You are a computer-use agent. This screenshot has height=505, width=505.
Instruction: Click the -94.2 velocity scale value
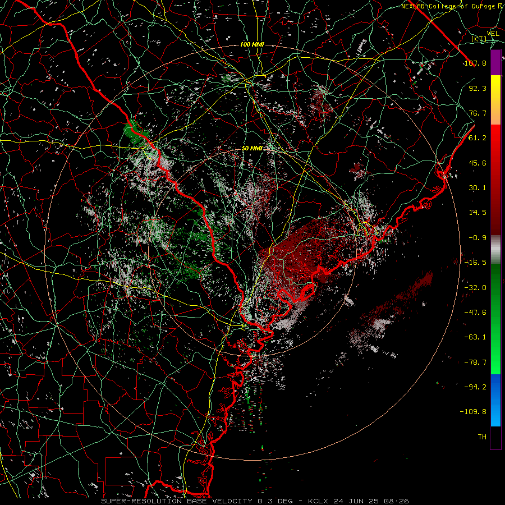pos(475,387)
